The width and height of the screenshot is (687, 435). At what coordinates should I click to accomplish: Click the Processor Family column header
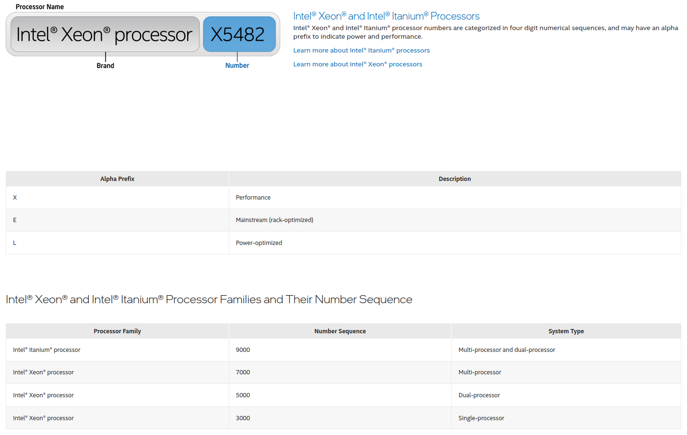tap(117, 331)
